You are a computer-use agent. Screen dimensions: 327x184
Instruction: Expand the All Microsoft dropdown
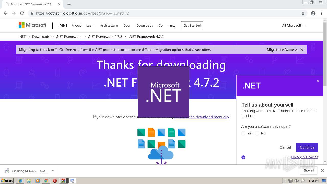[x=294, y=25]
